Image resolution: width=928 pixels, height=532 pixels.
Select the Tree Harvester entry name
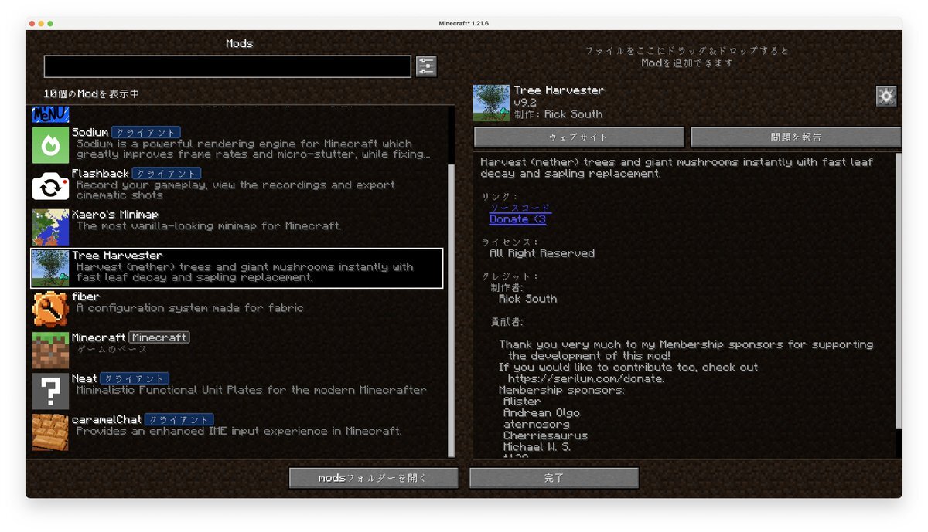tap(118, 255)
